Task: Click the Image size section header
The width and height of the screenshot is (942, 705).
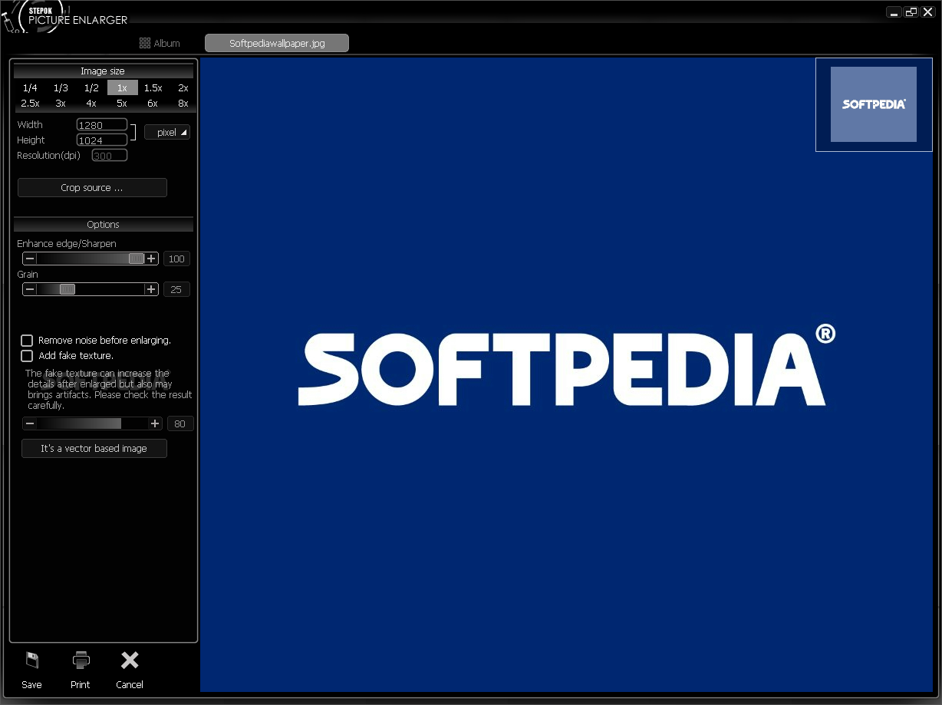Action: (103, 71)
